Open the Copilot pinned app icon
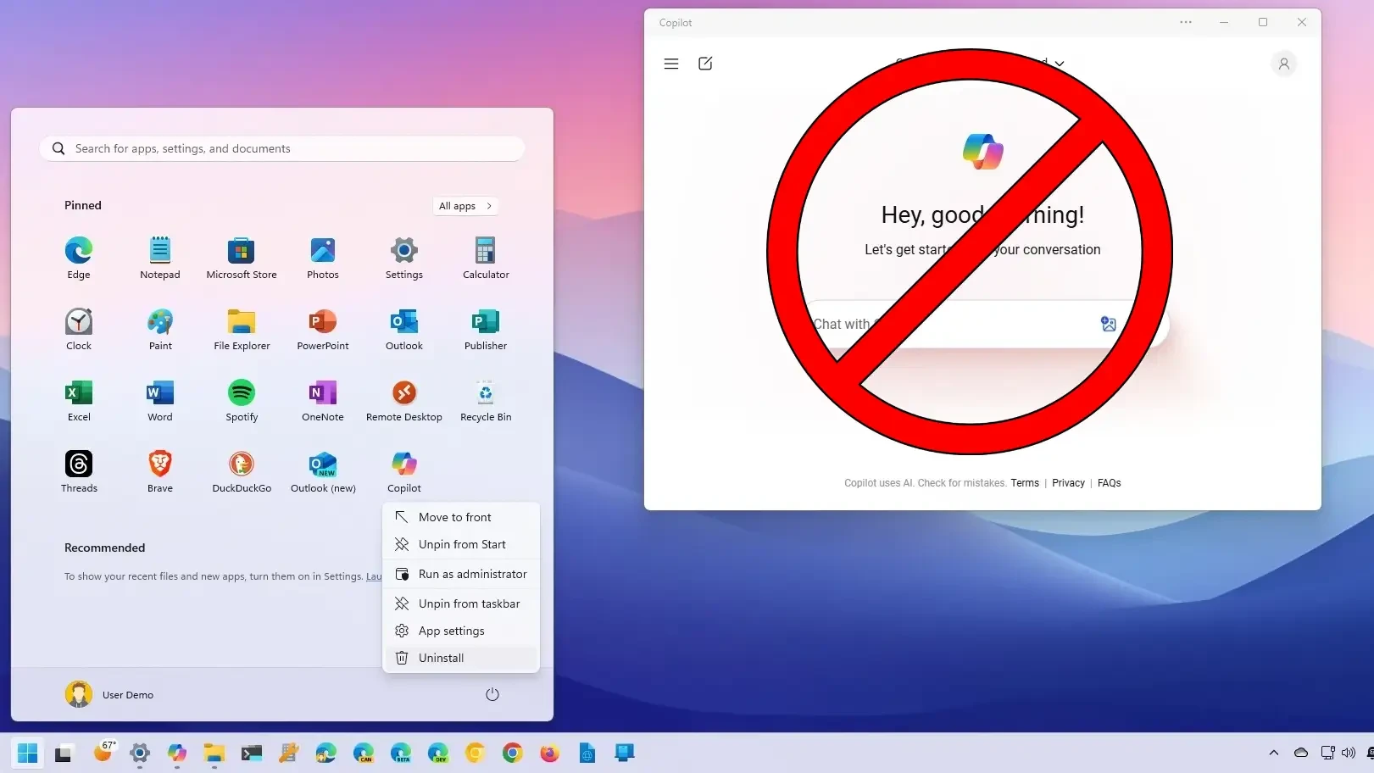 click(404, 464)
